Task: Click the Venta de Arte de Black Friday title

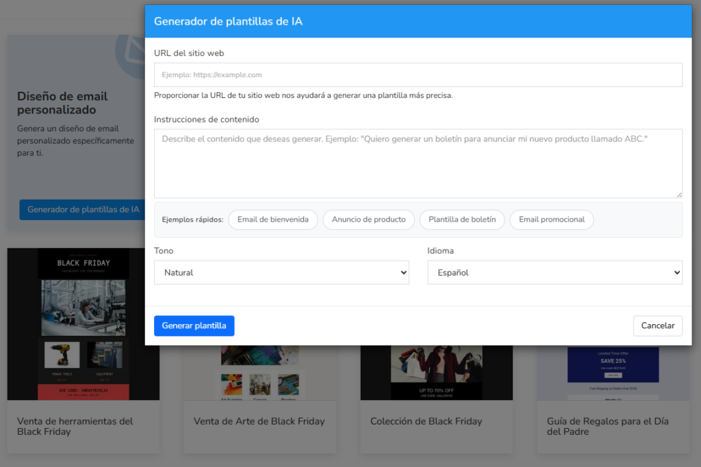Action: click(x=259, y=421)
